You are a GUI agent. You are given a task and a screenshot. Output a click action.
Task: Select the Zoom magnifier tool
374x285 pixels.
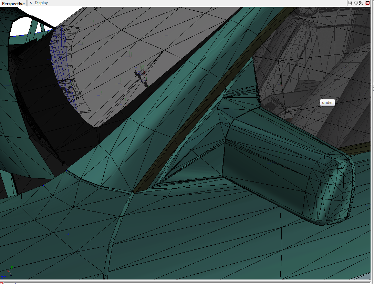tap(351, 3)
